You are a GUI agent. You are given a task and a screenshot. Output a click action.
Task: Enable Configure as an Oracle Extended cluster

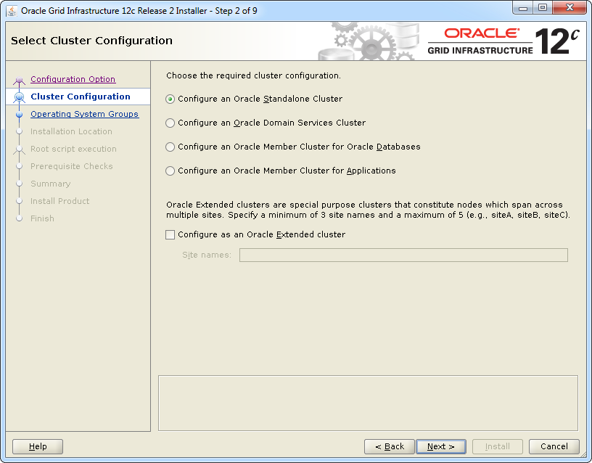pyautogui.click(x=170, y=235)
